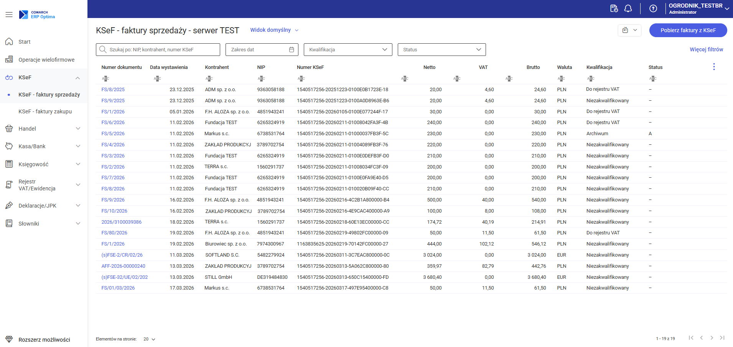Click the calendar icon in Zakres dat
Viewport: 733px width, 347px height.
pos(292,50)
